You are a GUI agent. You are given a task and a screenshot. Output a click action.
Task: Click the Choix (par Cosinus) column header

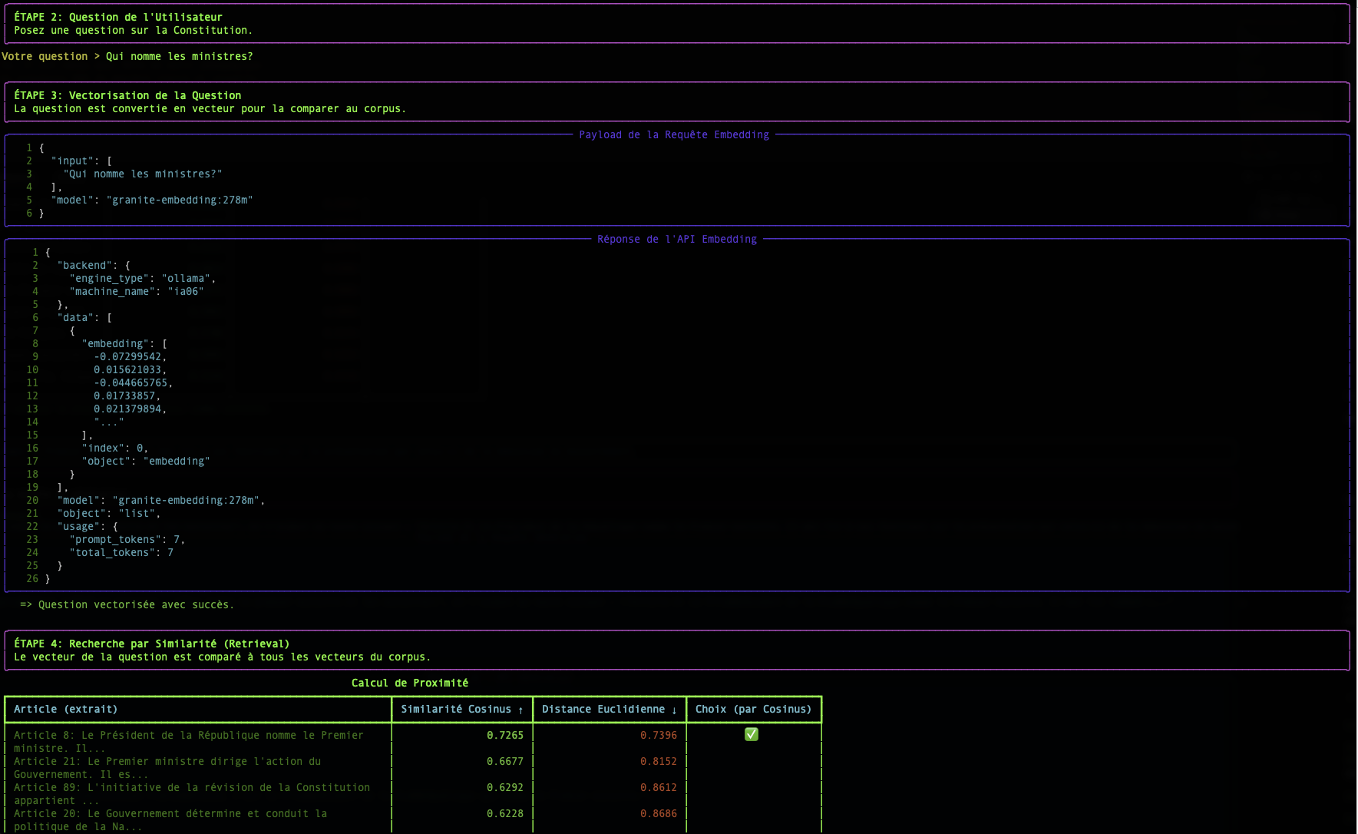point(753,709)
